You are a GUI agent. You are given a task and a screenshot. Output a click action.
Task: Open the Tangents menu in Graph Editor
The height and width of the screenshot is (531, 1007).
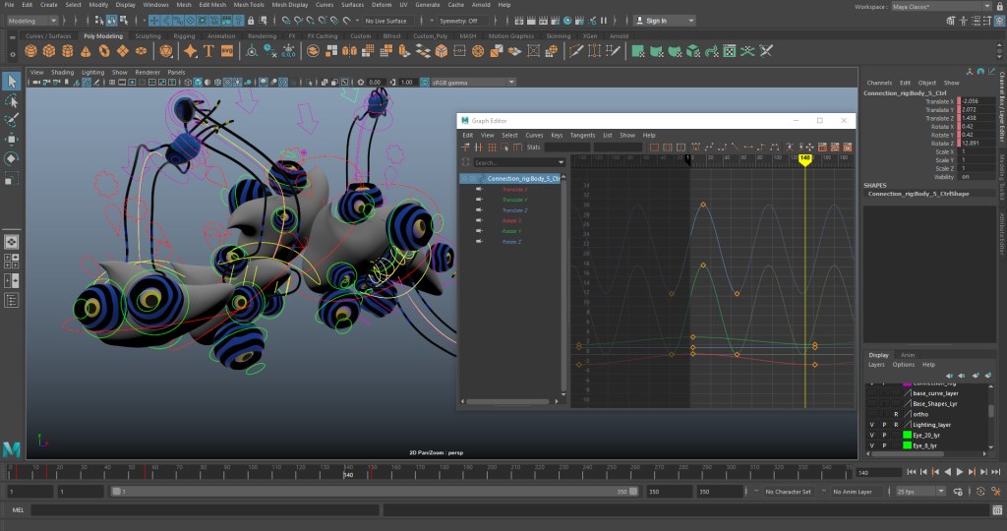click(582, 135)
